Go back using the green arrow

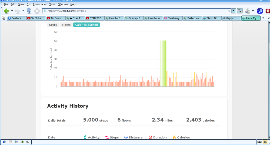tap(6, 11)
